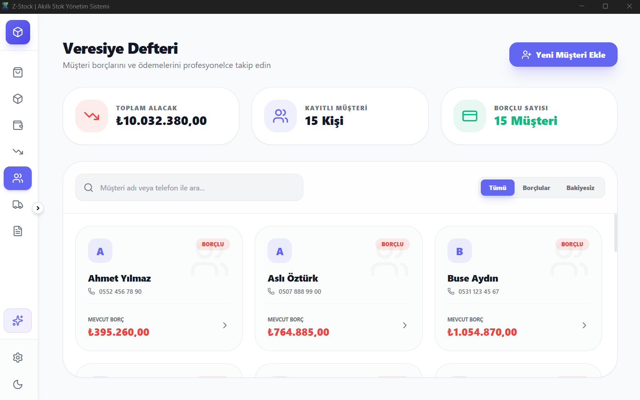Select the customers people icon in sidebar
Viewport: 640px width, 400px height.
(18, 178)
